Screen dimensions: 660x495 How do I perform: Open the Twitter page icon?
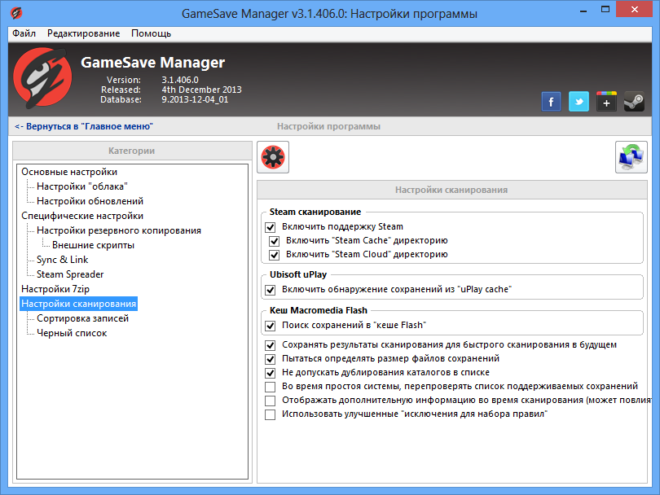coord(579,101)
